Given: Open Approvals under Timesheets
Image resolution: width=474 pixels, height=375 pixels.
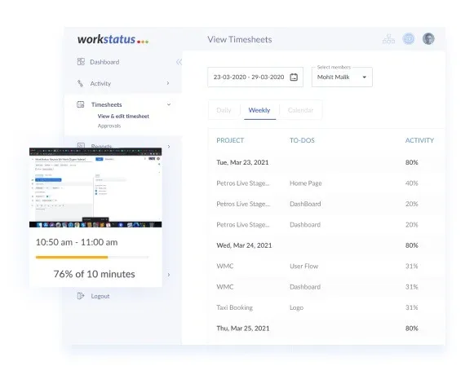Looking at the screenshot, I should click(x=109, y=126).
